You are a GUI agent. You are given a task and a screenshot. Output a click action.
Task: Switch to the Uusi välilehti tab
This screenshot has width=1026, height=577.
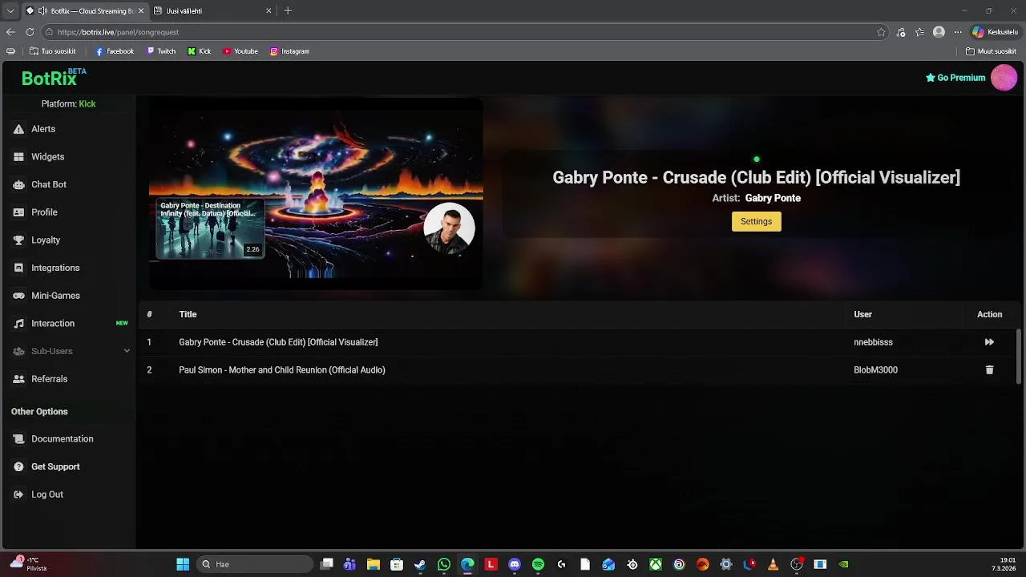(212, 11)
